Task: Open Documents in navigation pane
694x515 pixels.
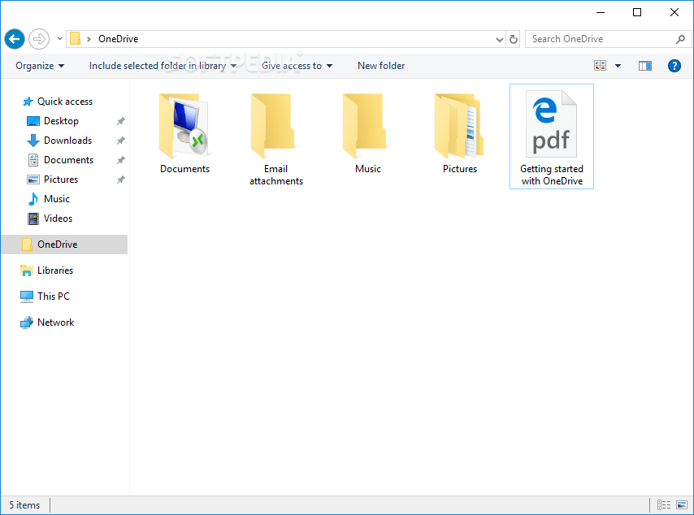Action: click(60, 160)
